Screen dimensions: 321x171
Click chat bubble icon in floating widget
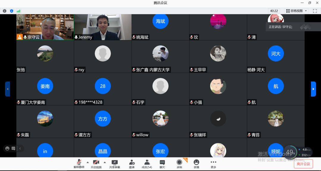tap(13, 148)
